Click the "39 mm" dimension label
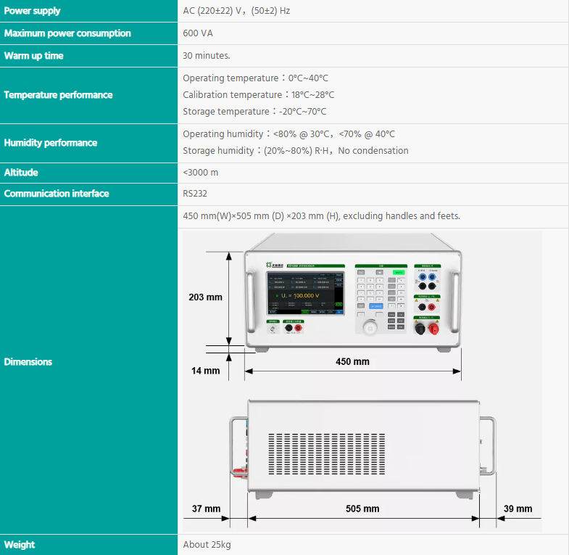The width and height of the screenshot is (569, 555). click(x=517, y=509)
